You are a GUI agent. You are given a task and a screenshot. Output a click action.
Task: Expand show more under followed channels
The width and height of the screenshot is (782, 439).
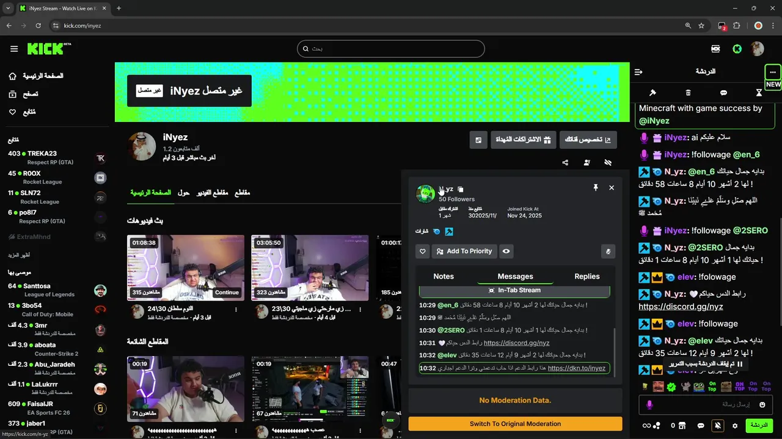(x=19, y=255)
